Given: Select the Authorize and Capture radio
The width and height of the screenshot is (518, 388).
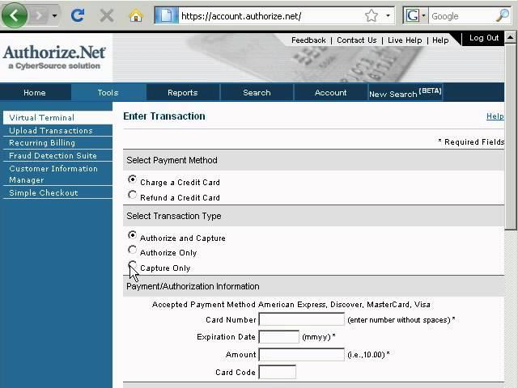Looking at the screenshot, I should [x=132, y=235].
